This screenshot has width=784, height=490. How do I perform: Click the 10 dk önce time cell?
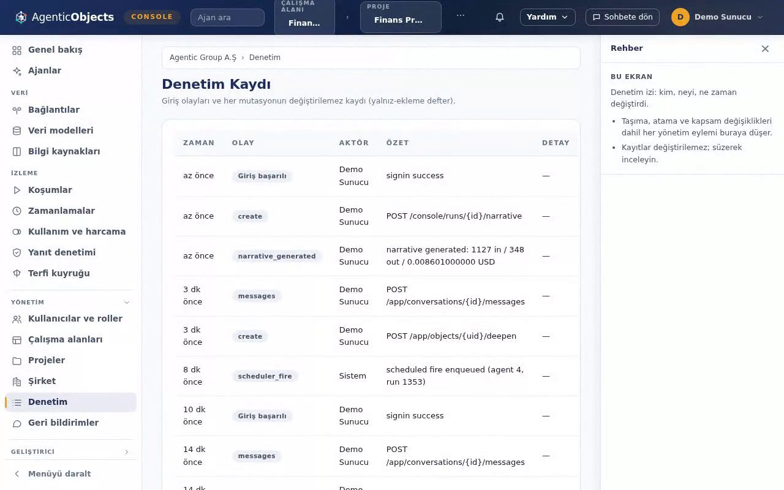coord(194,416)
